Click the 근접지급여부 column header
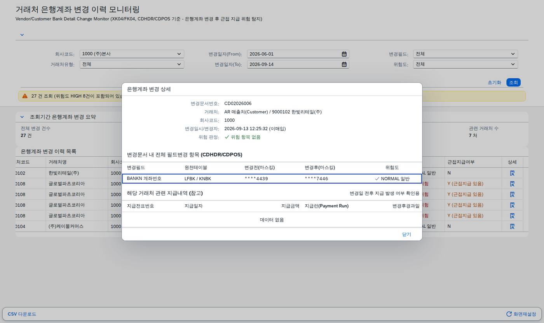The width and height of the screenshot is (544, 323). (x=461, y=162)
